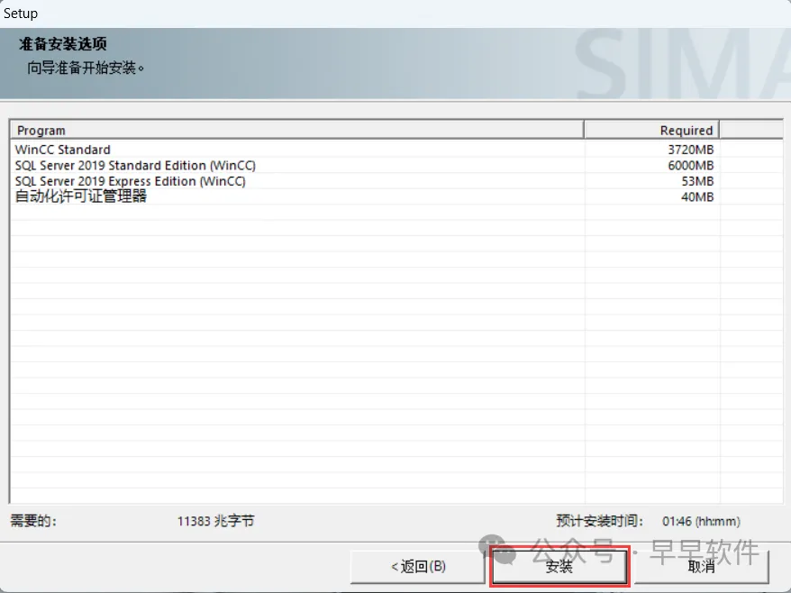Click the Program column header
Screen dimensions: 791x593
296,130
